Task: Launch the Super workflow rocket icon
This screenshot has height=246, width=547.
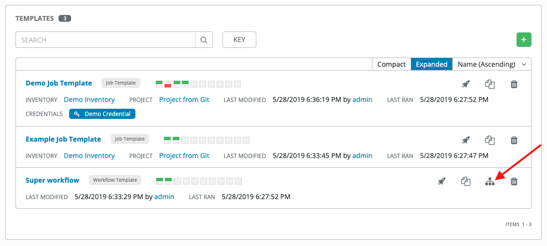Action: [441, 182]
